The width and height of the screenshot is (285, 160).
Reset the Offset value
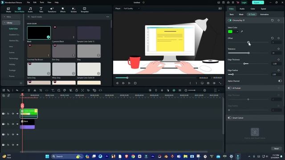[272, 38]
